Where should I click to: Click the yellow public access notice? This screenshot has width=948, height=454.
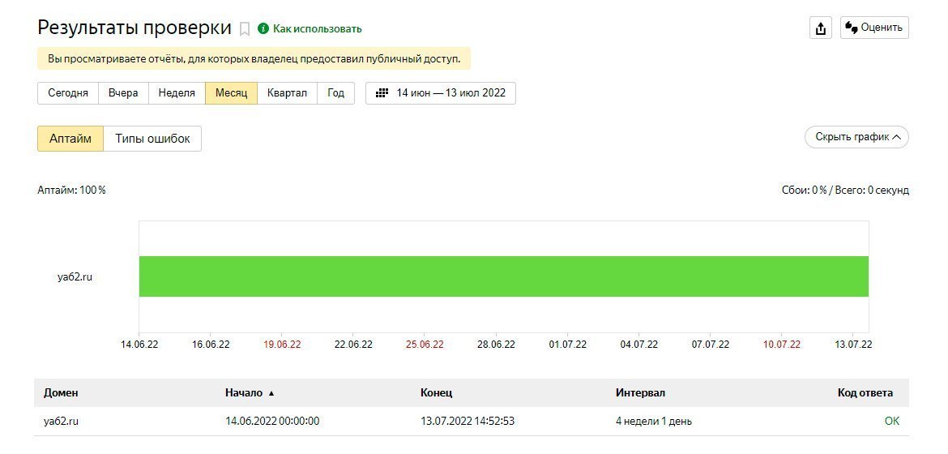254,58
